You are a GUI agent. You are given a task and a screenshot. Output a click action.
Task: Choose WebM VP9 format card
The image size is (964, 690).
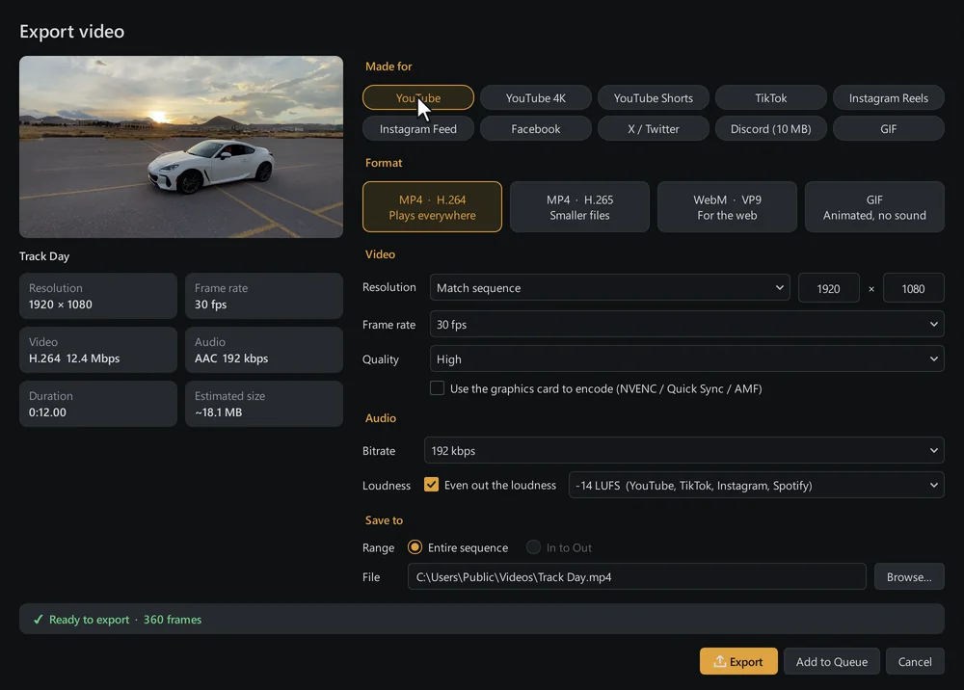(x=727, y=207)
